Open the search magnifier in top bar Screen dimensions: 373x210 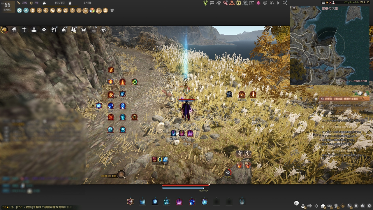pyautogui.click(x=285, y=3)
